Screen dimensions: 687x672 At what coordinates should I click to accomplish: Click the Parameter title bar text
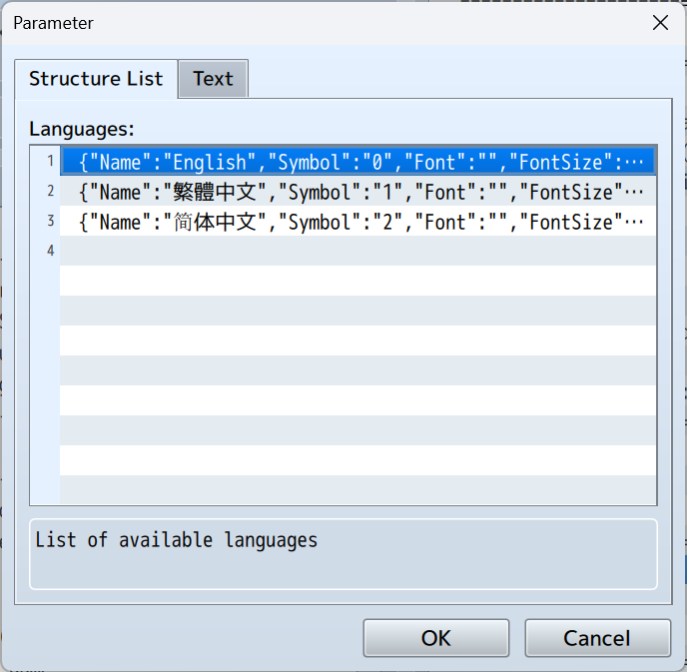54,22
